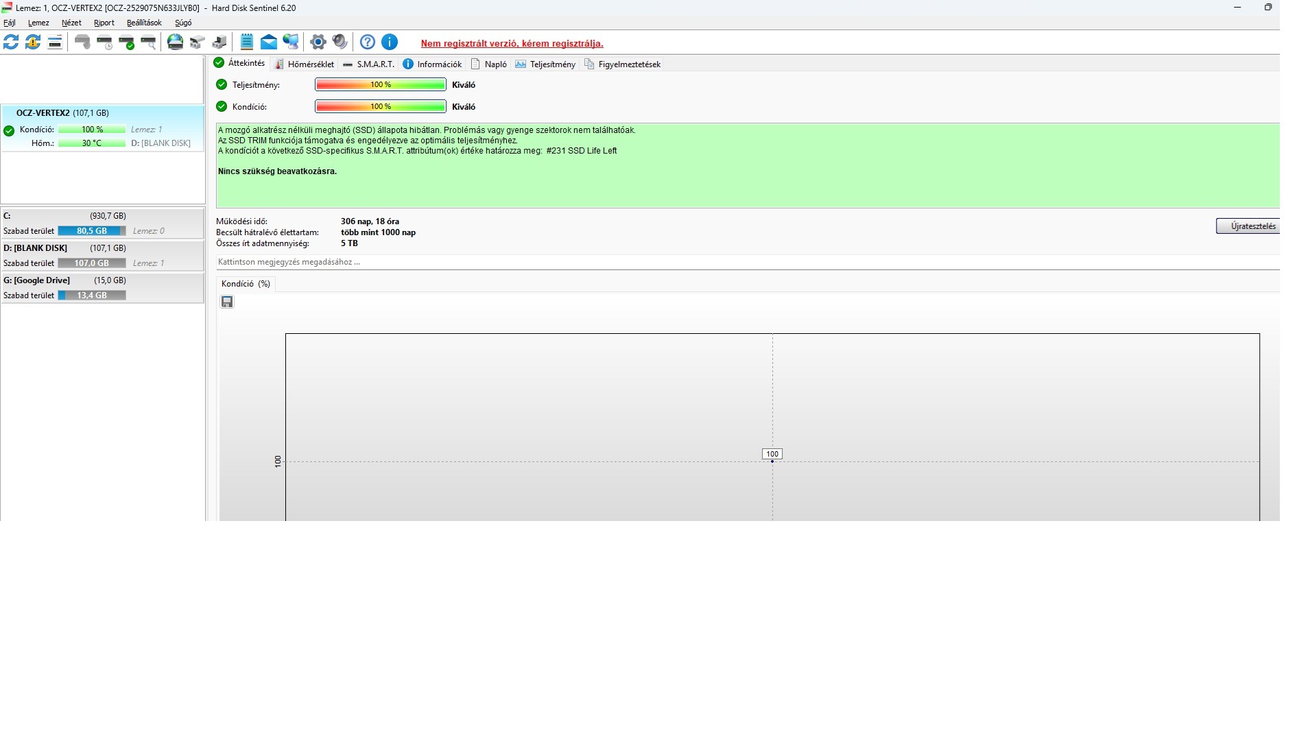Open the Riport menu
This screenshot has width=1310, height=737.
coord(104,23)
